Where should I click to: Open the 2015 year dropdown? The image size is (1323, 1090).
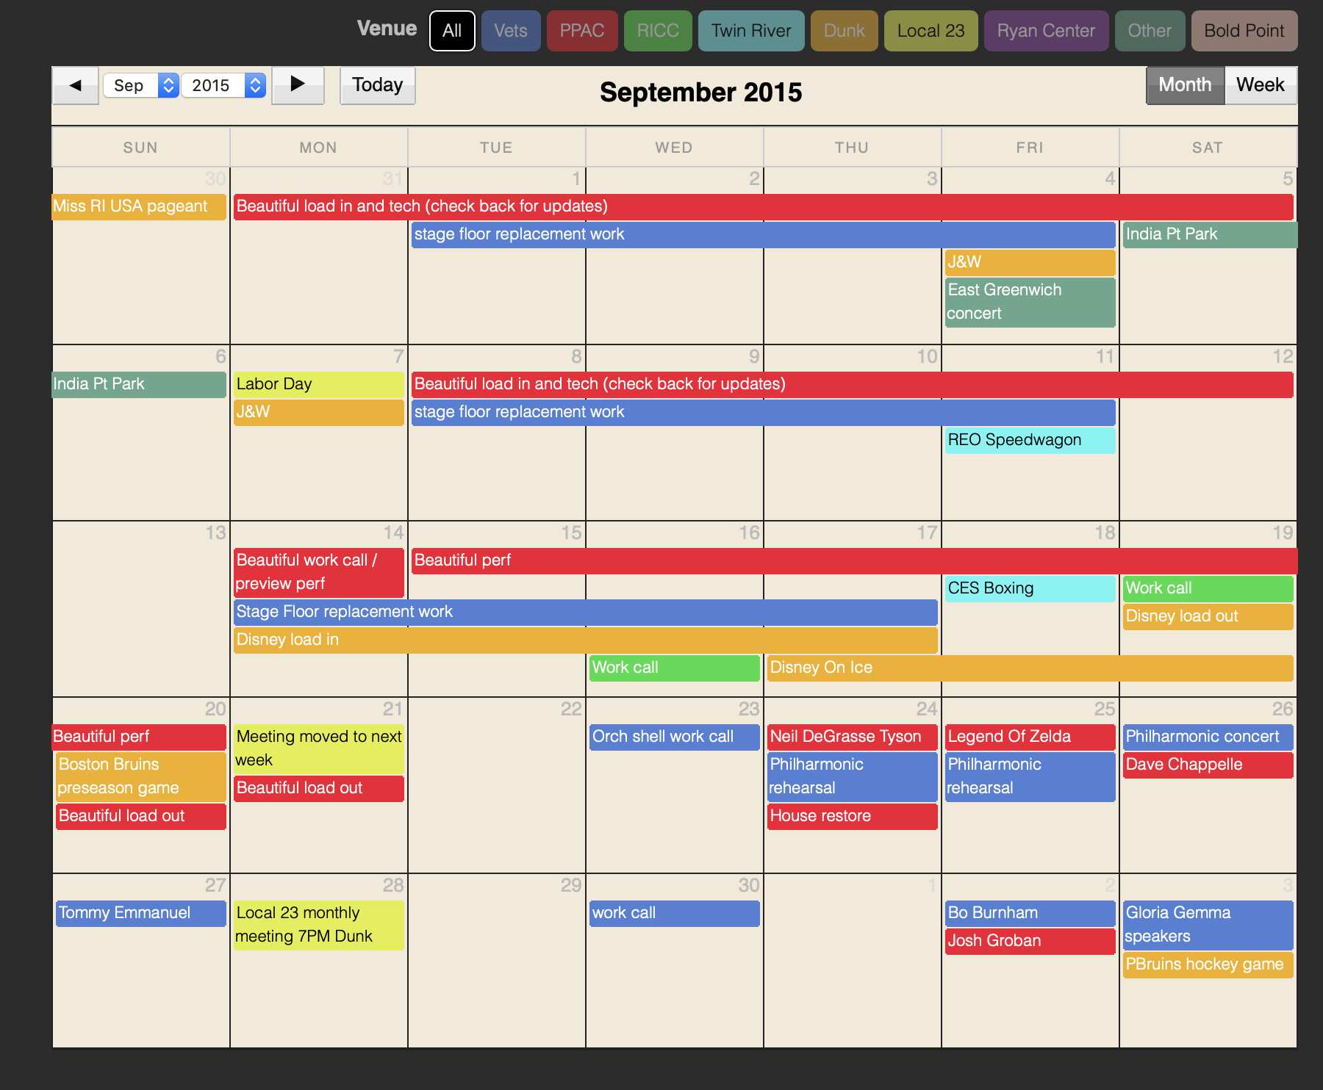(x=223, y=85)
